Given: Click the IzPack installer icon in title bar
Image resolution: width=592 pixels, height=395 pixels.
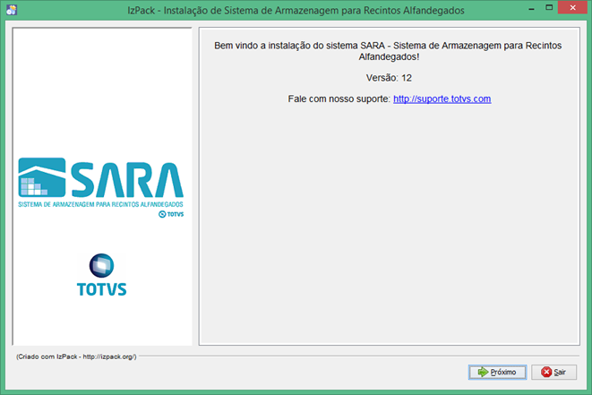Looking at the screenshot, I should (x=12, y=10).
